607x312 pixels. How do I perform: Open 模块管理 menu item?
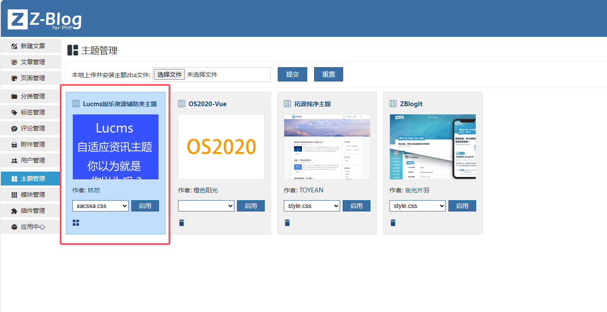coord(31,195)
